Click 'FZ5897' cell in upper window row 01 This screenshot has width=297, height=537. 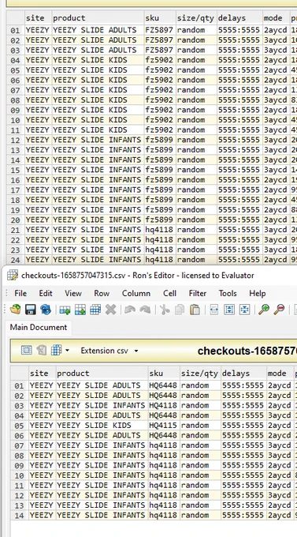[159, 30]
